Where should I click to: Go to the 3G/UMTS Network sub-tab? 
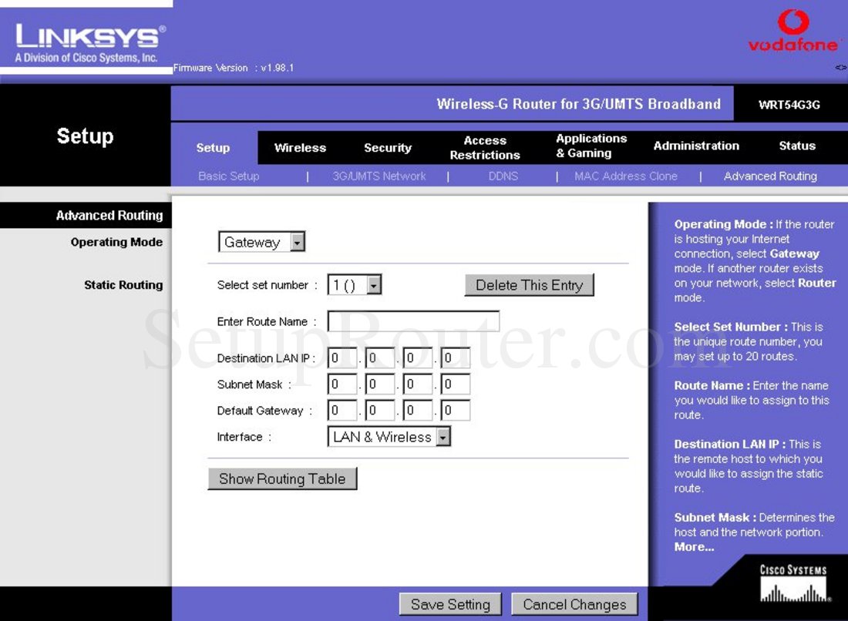point(379,176)
